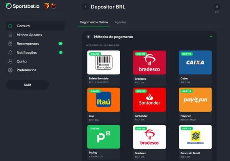Screen dimensions: 230x161
Task: Click the bell icon beside Notificações
Action: click(x=10, y=53)
